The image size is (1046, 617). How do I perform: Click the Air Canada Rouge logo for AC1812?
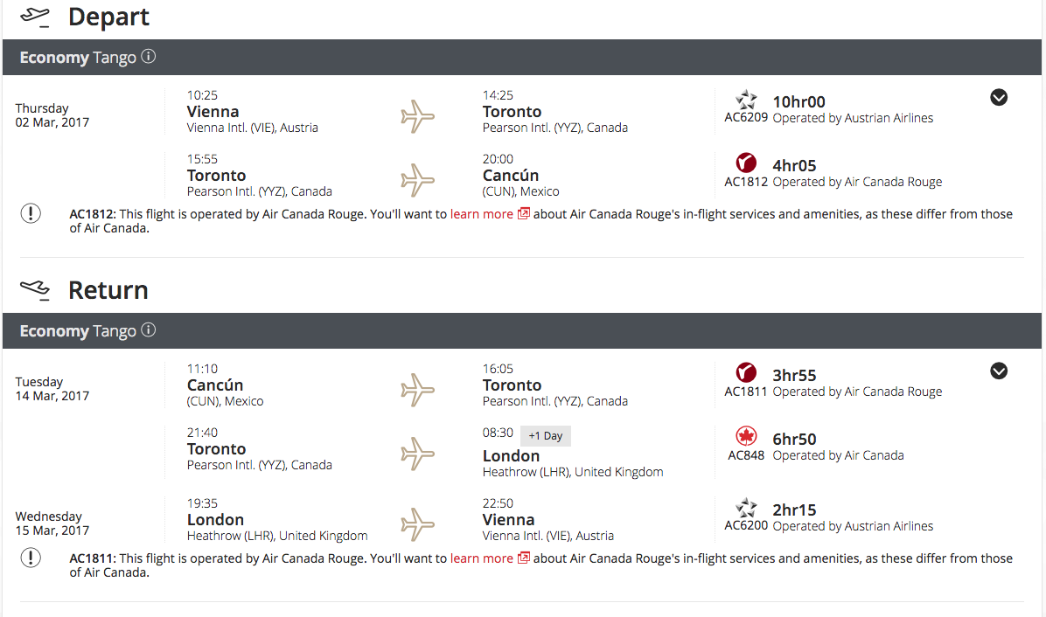click(746, 163)
